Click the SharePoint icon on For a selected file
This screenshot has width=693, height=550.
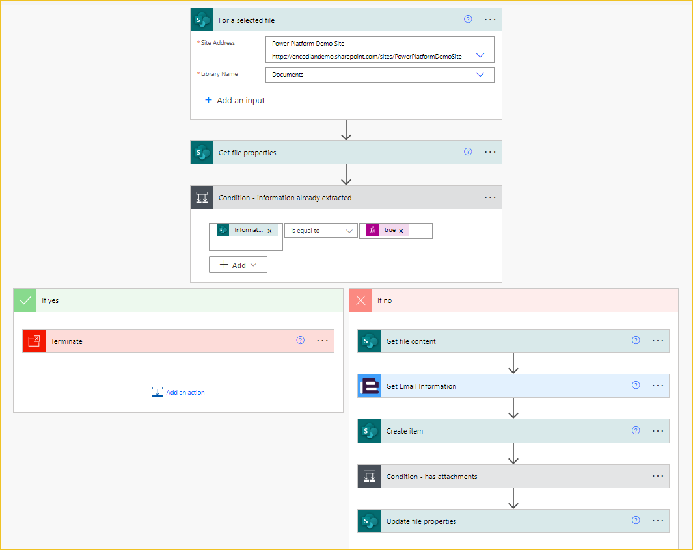click(202, 20)
